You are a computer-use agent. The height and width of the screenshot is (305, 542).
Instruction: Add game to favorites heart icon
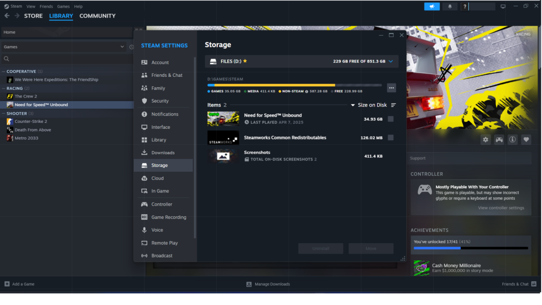point(526,140)
